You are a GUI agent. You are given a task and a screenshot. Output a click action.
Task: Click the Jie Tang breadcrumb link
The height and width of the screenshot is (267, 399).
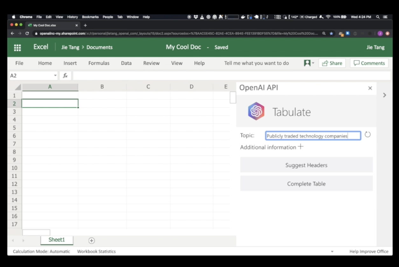[70, 47]
